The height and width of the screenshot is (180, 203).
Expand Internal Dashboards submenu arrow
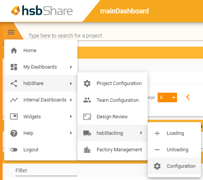pos(71,100)
